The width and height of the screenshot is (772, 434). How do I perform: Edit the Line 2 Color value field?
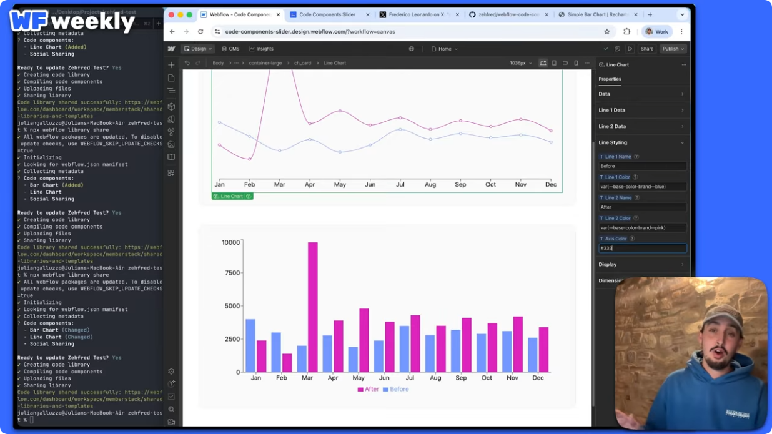643,228
